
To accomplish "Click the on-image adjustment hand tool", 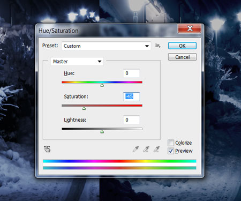I will [47, 149].
